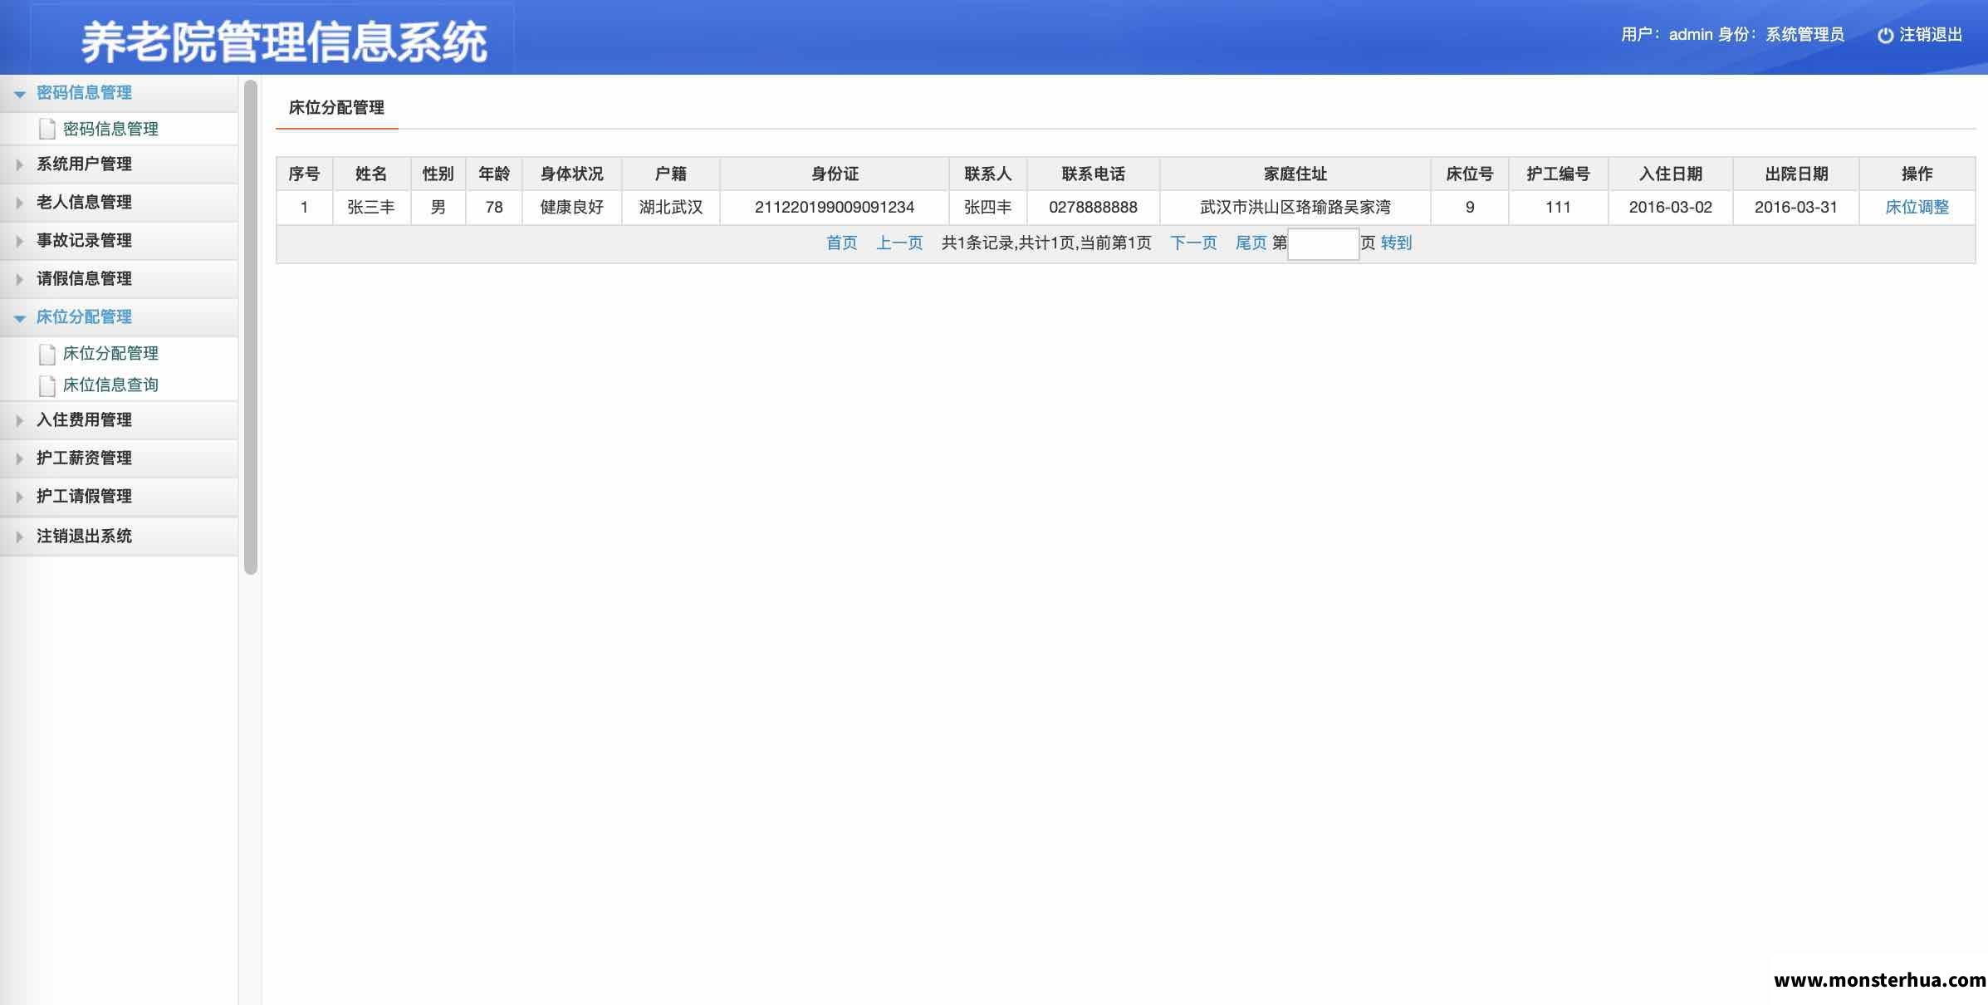The height and width of the screenshot is (1005, 1988).
Task: Expand the 事故记录管理 section arrow
Action: (20, 241)
